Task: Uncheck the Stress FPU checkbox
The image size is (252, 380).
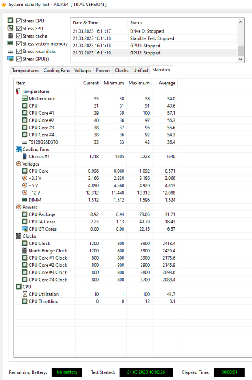Action: [19, 28]
